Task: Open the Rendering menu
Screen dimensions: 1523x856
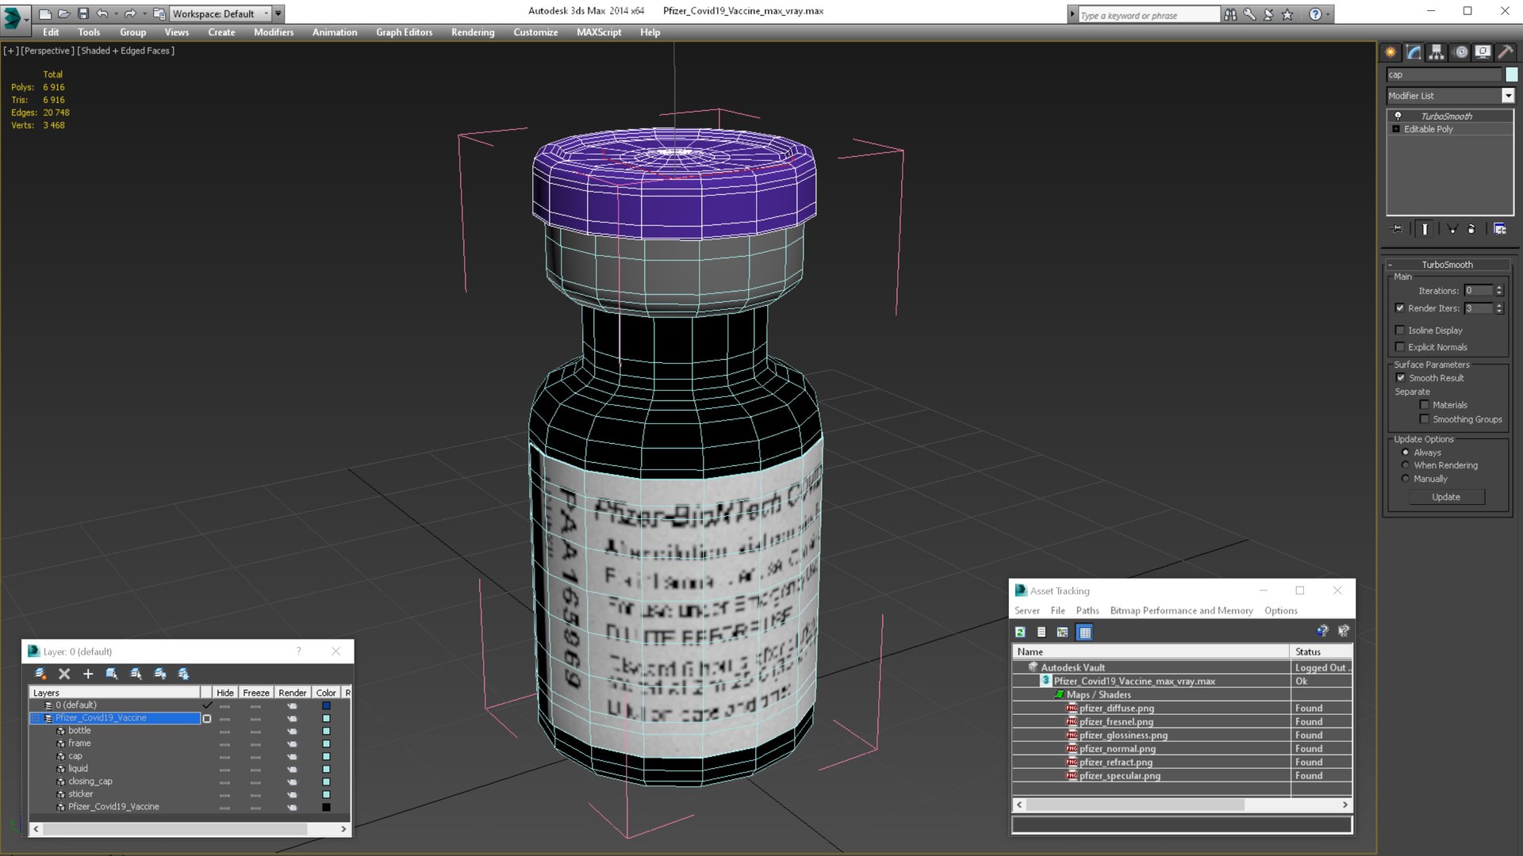Action: pyautogui.click(x=473, y=32)
